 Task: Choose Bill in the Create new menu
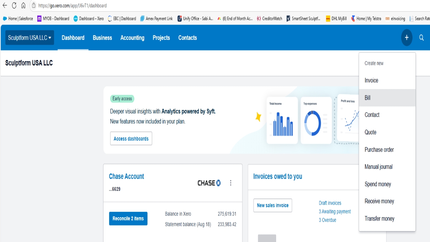click(387, 98)
